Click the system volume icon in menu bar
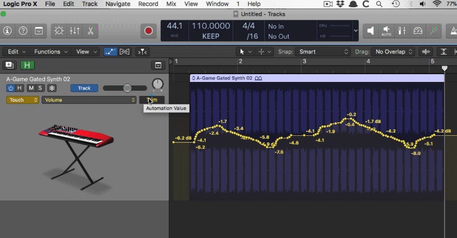Viewport: 457px width, 238px height. coord(423,4)
